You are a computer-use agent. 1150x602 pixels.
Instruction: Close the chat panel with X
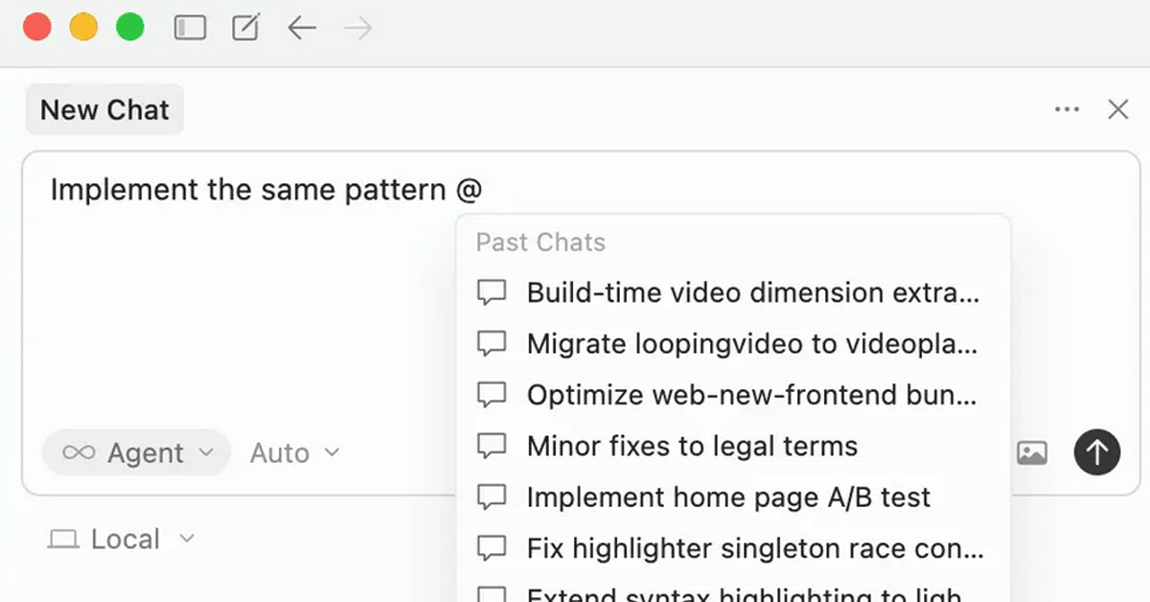point(1117,110)
